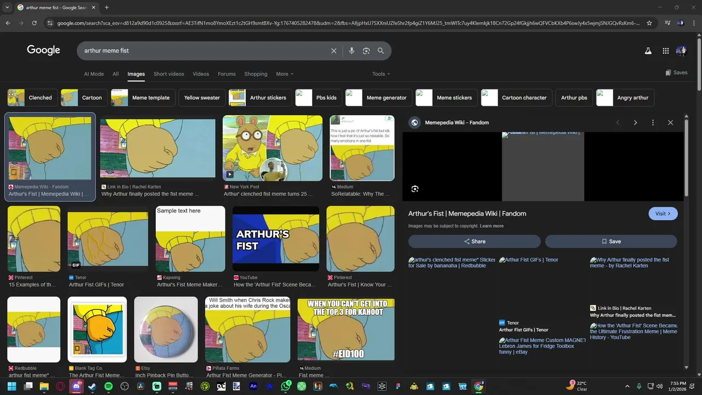Open the Blank Tag Co. sticker thumbnail
The height and width of the screenshot is (395, 702).
[97, 329]
